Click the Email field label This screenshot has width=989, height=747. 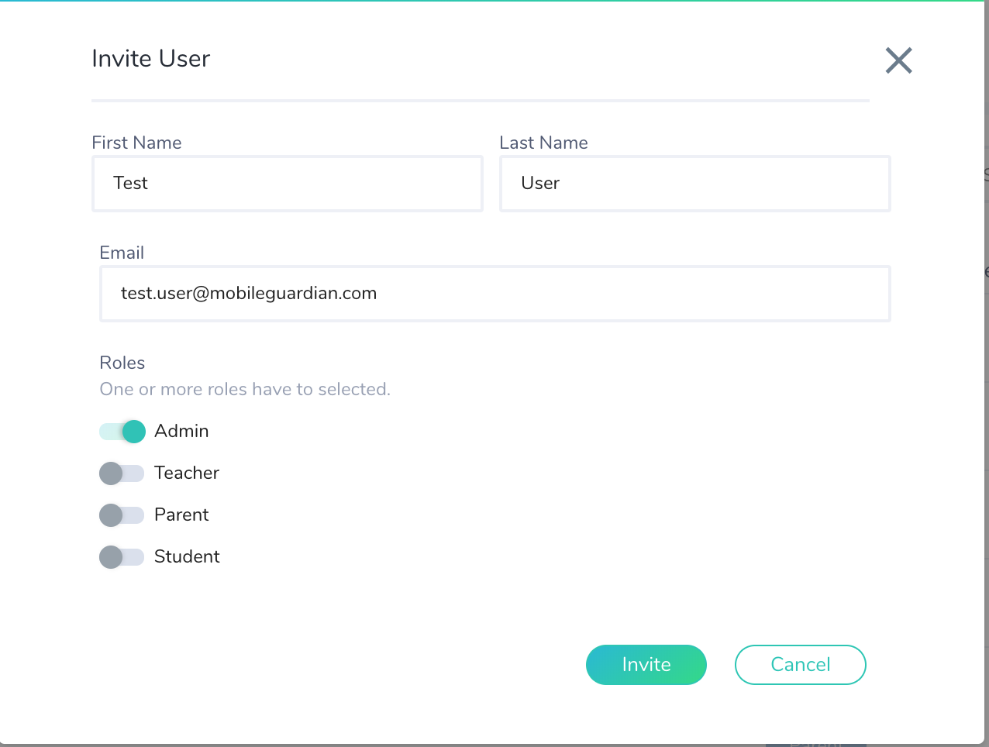click(x=122, y=253)
